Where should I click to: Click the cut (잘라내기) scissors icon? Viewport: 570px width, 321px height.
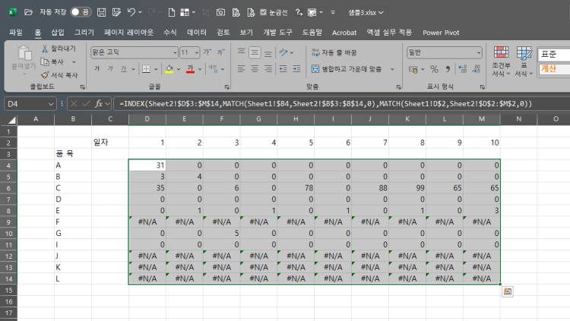click(x=45, y=49)
